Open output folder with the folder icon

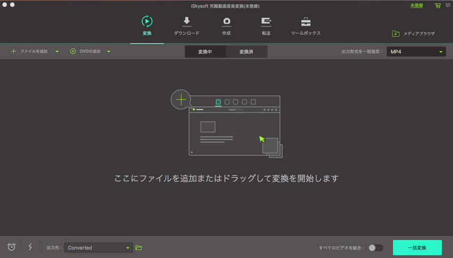coord(139,247)
